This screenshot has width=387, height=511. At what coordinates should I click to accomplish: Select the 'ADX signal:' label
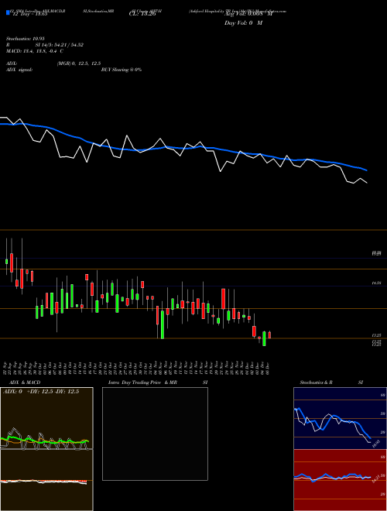pyautogui.click(x=19, y=70)
